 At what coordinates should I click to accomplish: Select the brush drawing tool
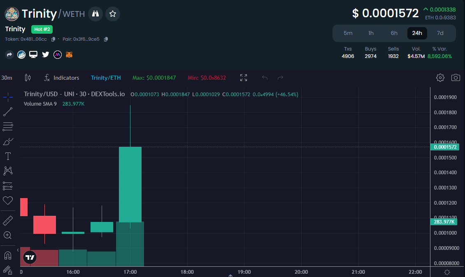8,141
